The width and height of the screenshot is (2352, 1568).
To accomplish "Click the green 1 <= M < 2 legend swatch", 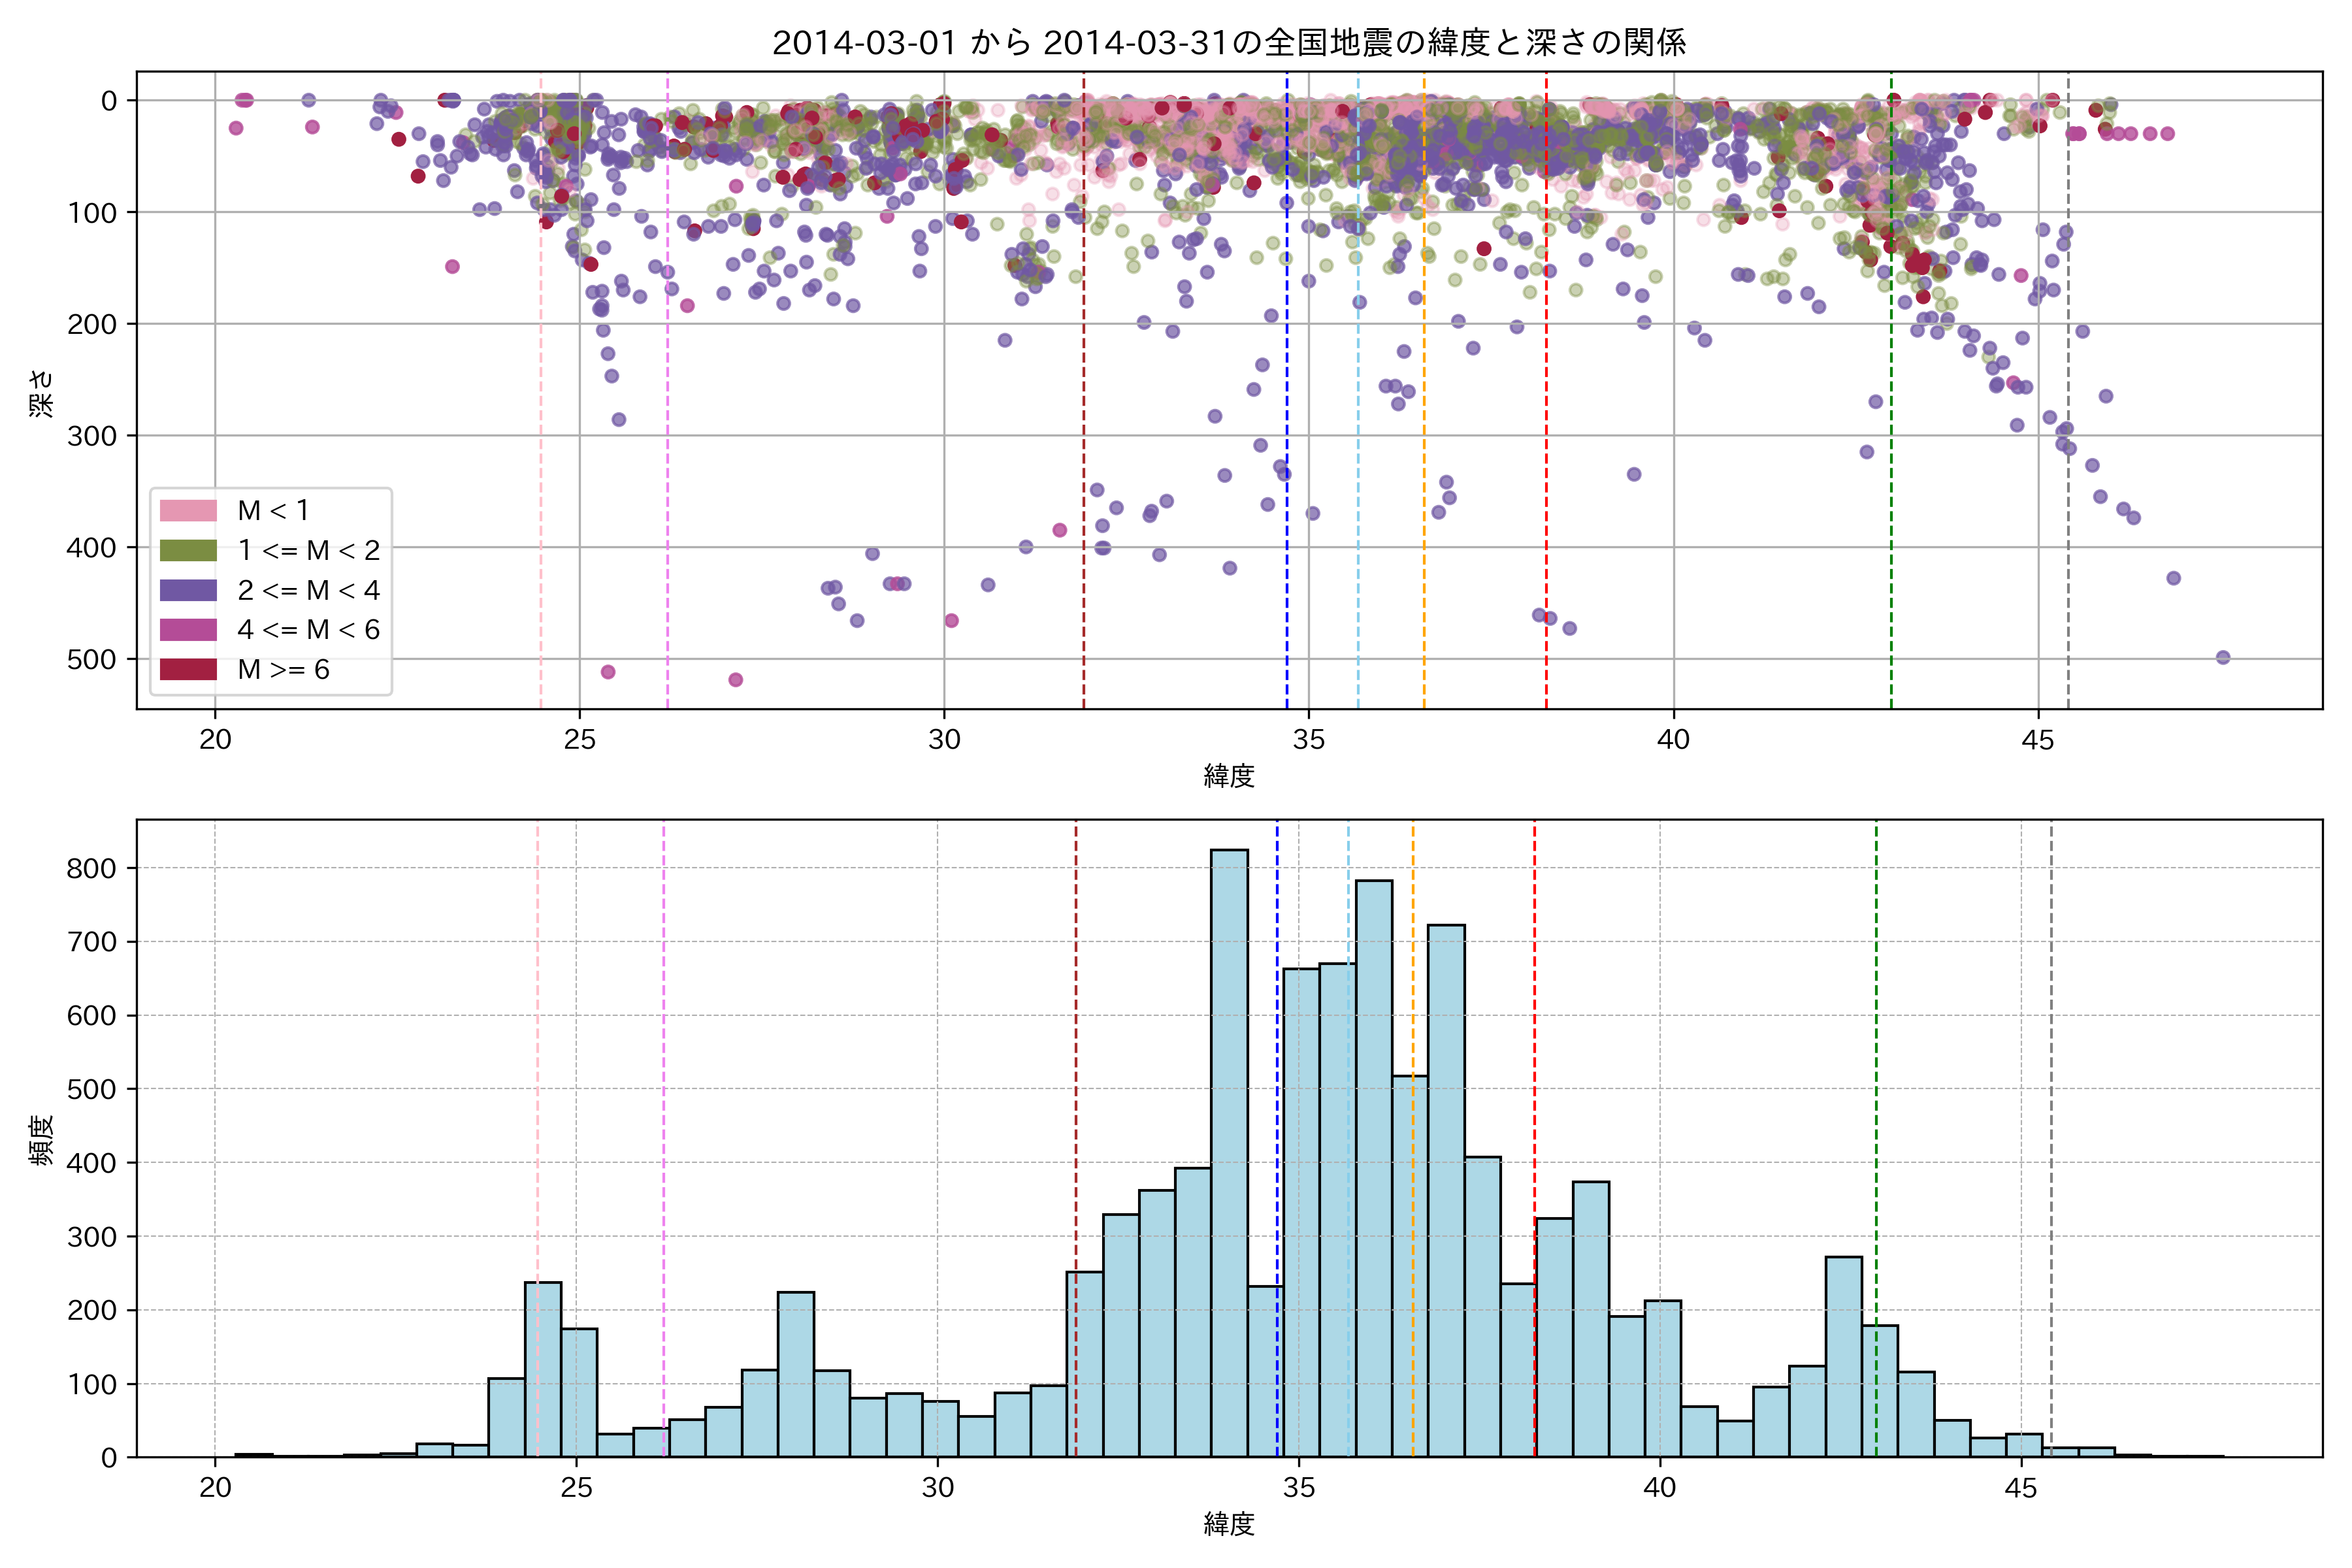I will (x=188, y=550).
